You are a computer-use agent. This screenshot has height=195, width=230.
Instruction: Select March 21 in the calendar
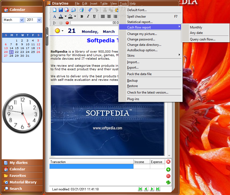click(11, 52)
